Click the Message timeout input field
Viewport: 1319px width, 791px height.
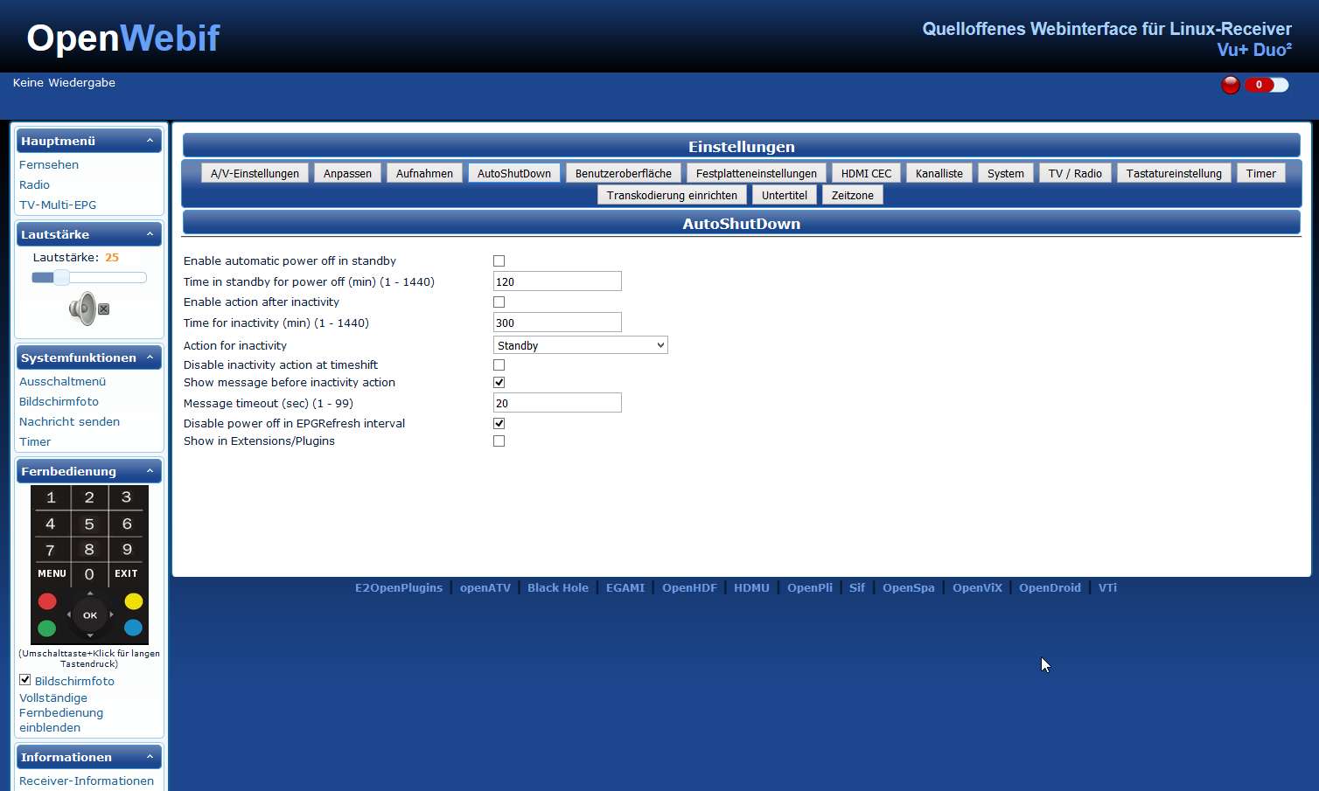pyautogui.click(x=557, y=403)
